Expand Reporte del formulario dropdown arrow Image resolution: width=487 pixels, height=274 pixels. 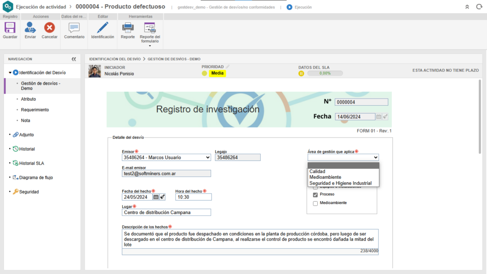(x=150, y=46)
